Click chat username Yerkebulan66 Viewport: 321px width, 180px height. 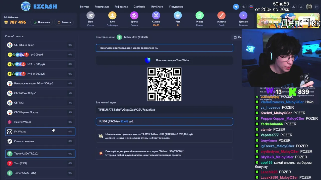272,124
